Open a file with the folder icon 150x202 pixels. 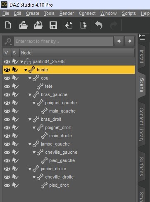pyautogui.click(x=23, y=25)
